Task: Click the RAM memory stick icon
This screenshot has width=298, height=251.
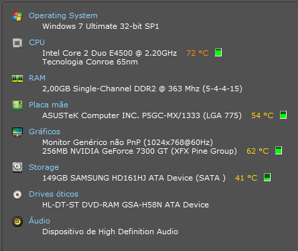Action: (17, 79)
